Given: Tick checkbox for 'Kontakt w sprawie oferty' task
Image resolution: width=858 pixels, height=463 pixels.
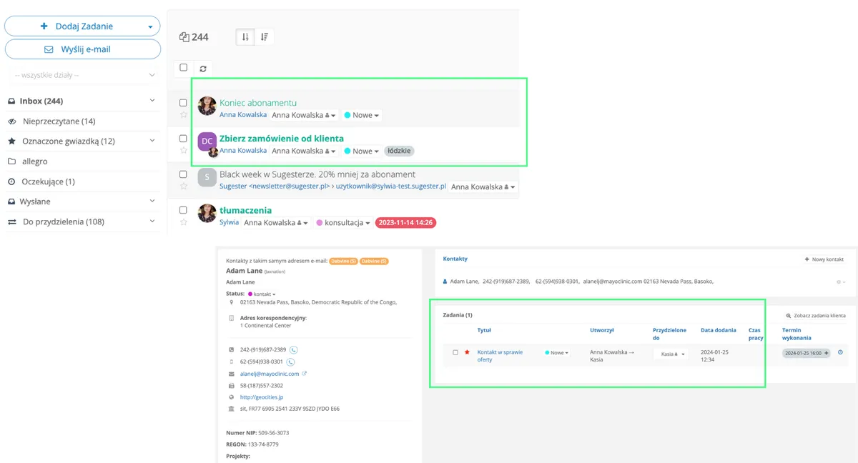Looking at the screenshot, I should tap(455, 352).
